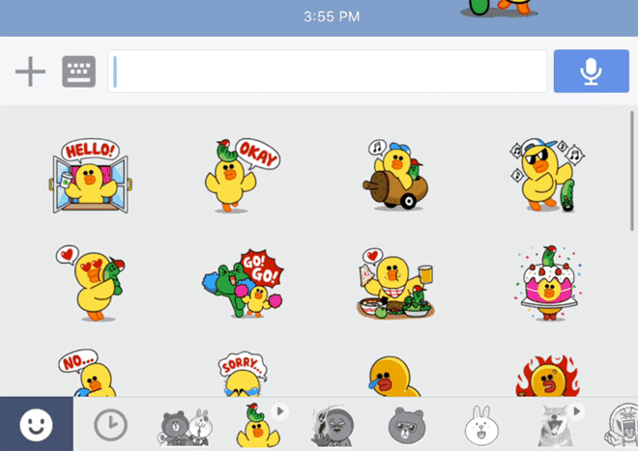Select the Brown and Cony sticker pack
The image size is (638, 451).
point(185,424)
